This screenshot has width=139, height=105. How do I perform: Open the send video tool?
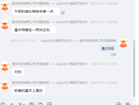[x=49, y=104]
